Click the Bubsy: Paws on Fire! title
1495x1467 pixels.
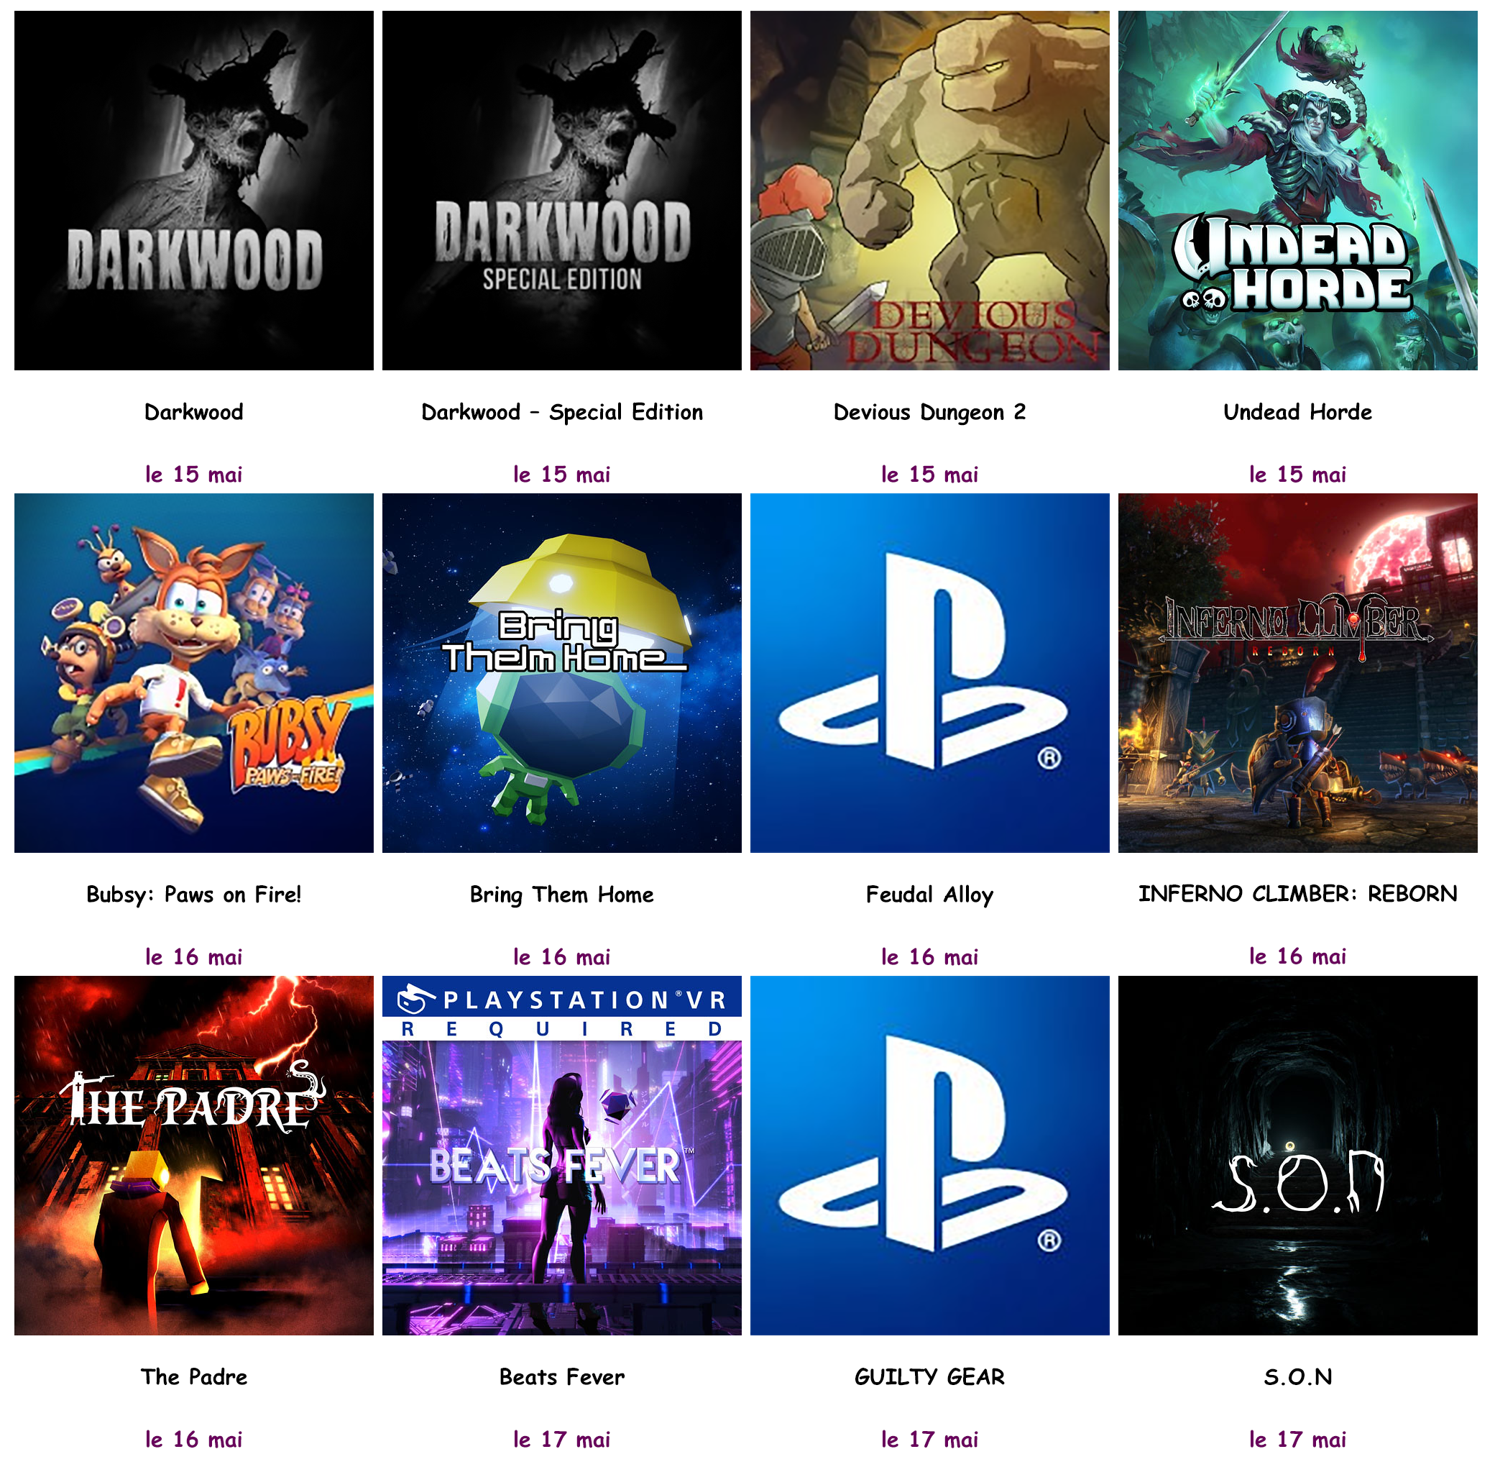(194, 895)
